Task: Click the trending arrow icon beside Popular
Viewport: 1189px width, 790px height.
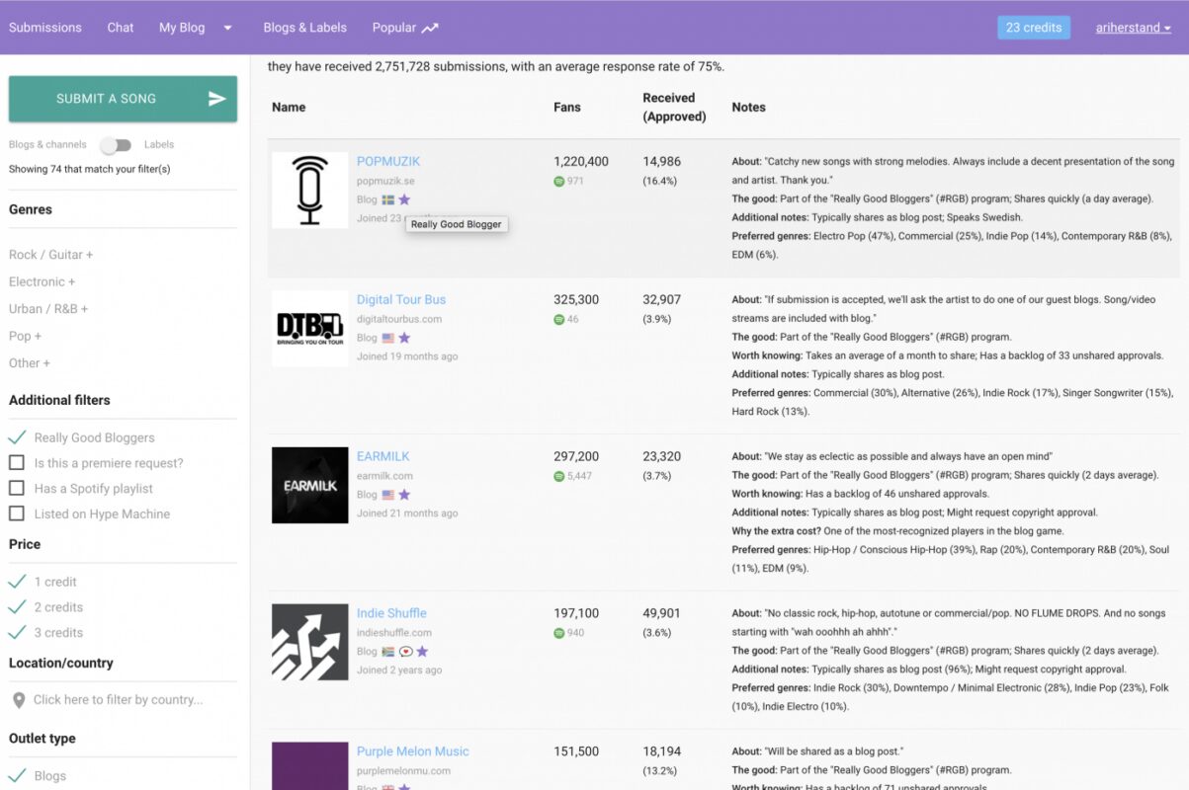Action: pos(430,28)
